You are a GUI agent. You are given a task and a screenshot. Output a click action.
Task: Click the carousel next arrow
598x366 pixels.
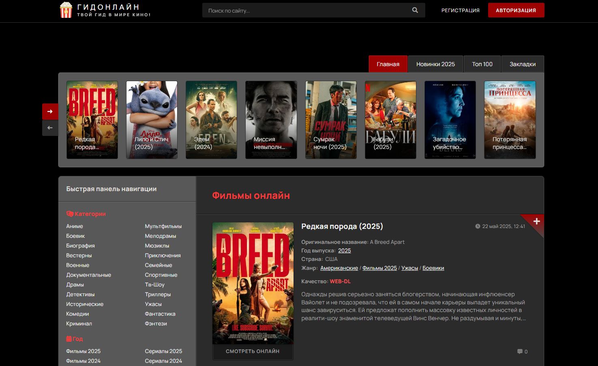pyautogui.click(x=50, y=112)
